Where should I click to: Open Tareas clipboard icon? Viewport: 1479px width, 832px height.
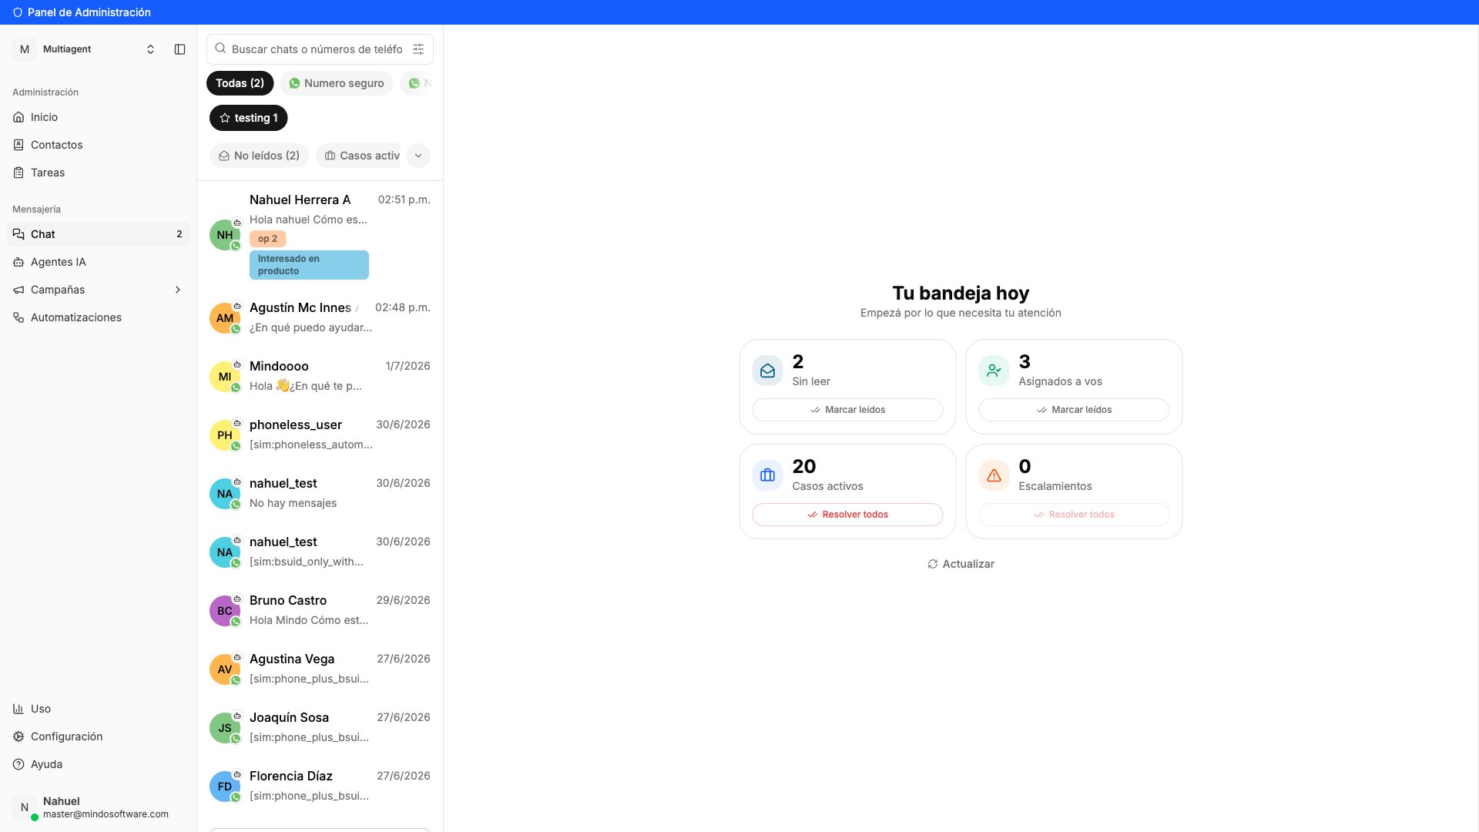[18, 173]
